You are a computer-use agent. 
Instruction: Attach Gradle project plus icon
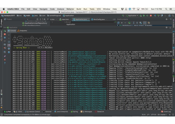[x=122, y=23]
